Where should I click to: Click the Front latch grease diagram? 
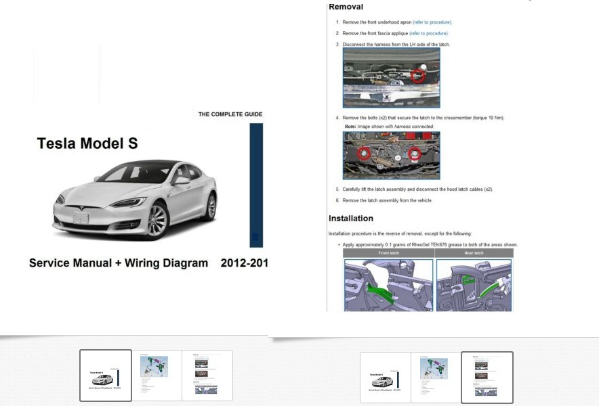(x=388, y=285)
